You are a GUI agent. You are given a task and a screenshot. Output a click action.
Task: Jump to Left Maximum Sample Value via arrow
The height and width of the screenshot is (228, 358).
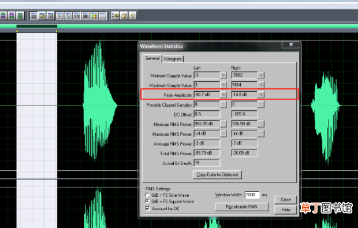coord(223,85)
